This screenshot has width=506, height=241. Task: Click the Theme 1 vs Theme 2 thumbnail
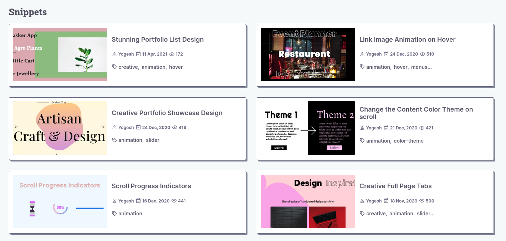(x=308, y=128)
